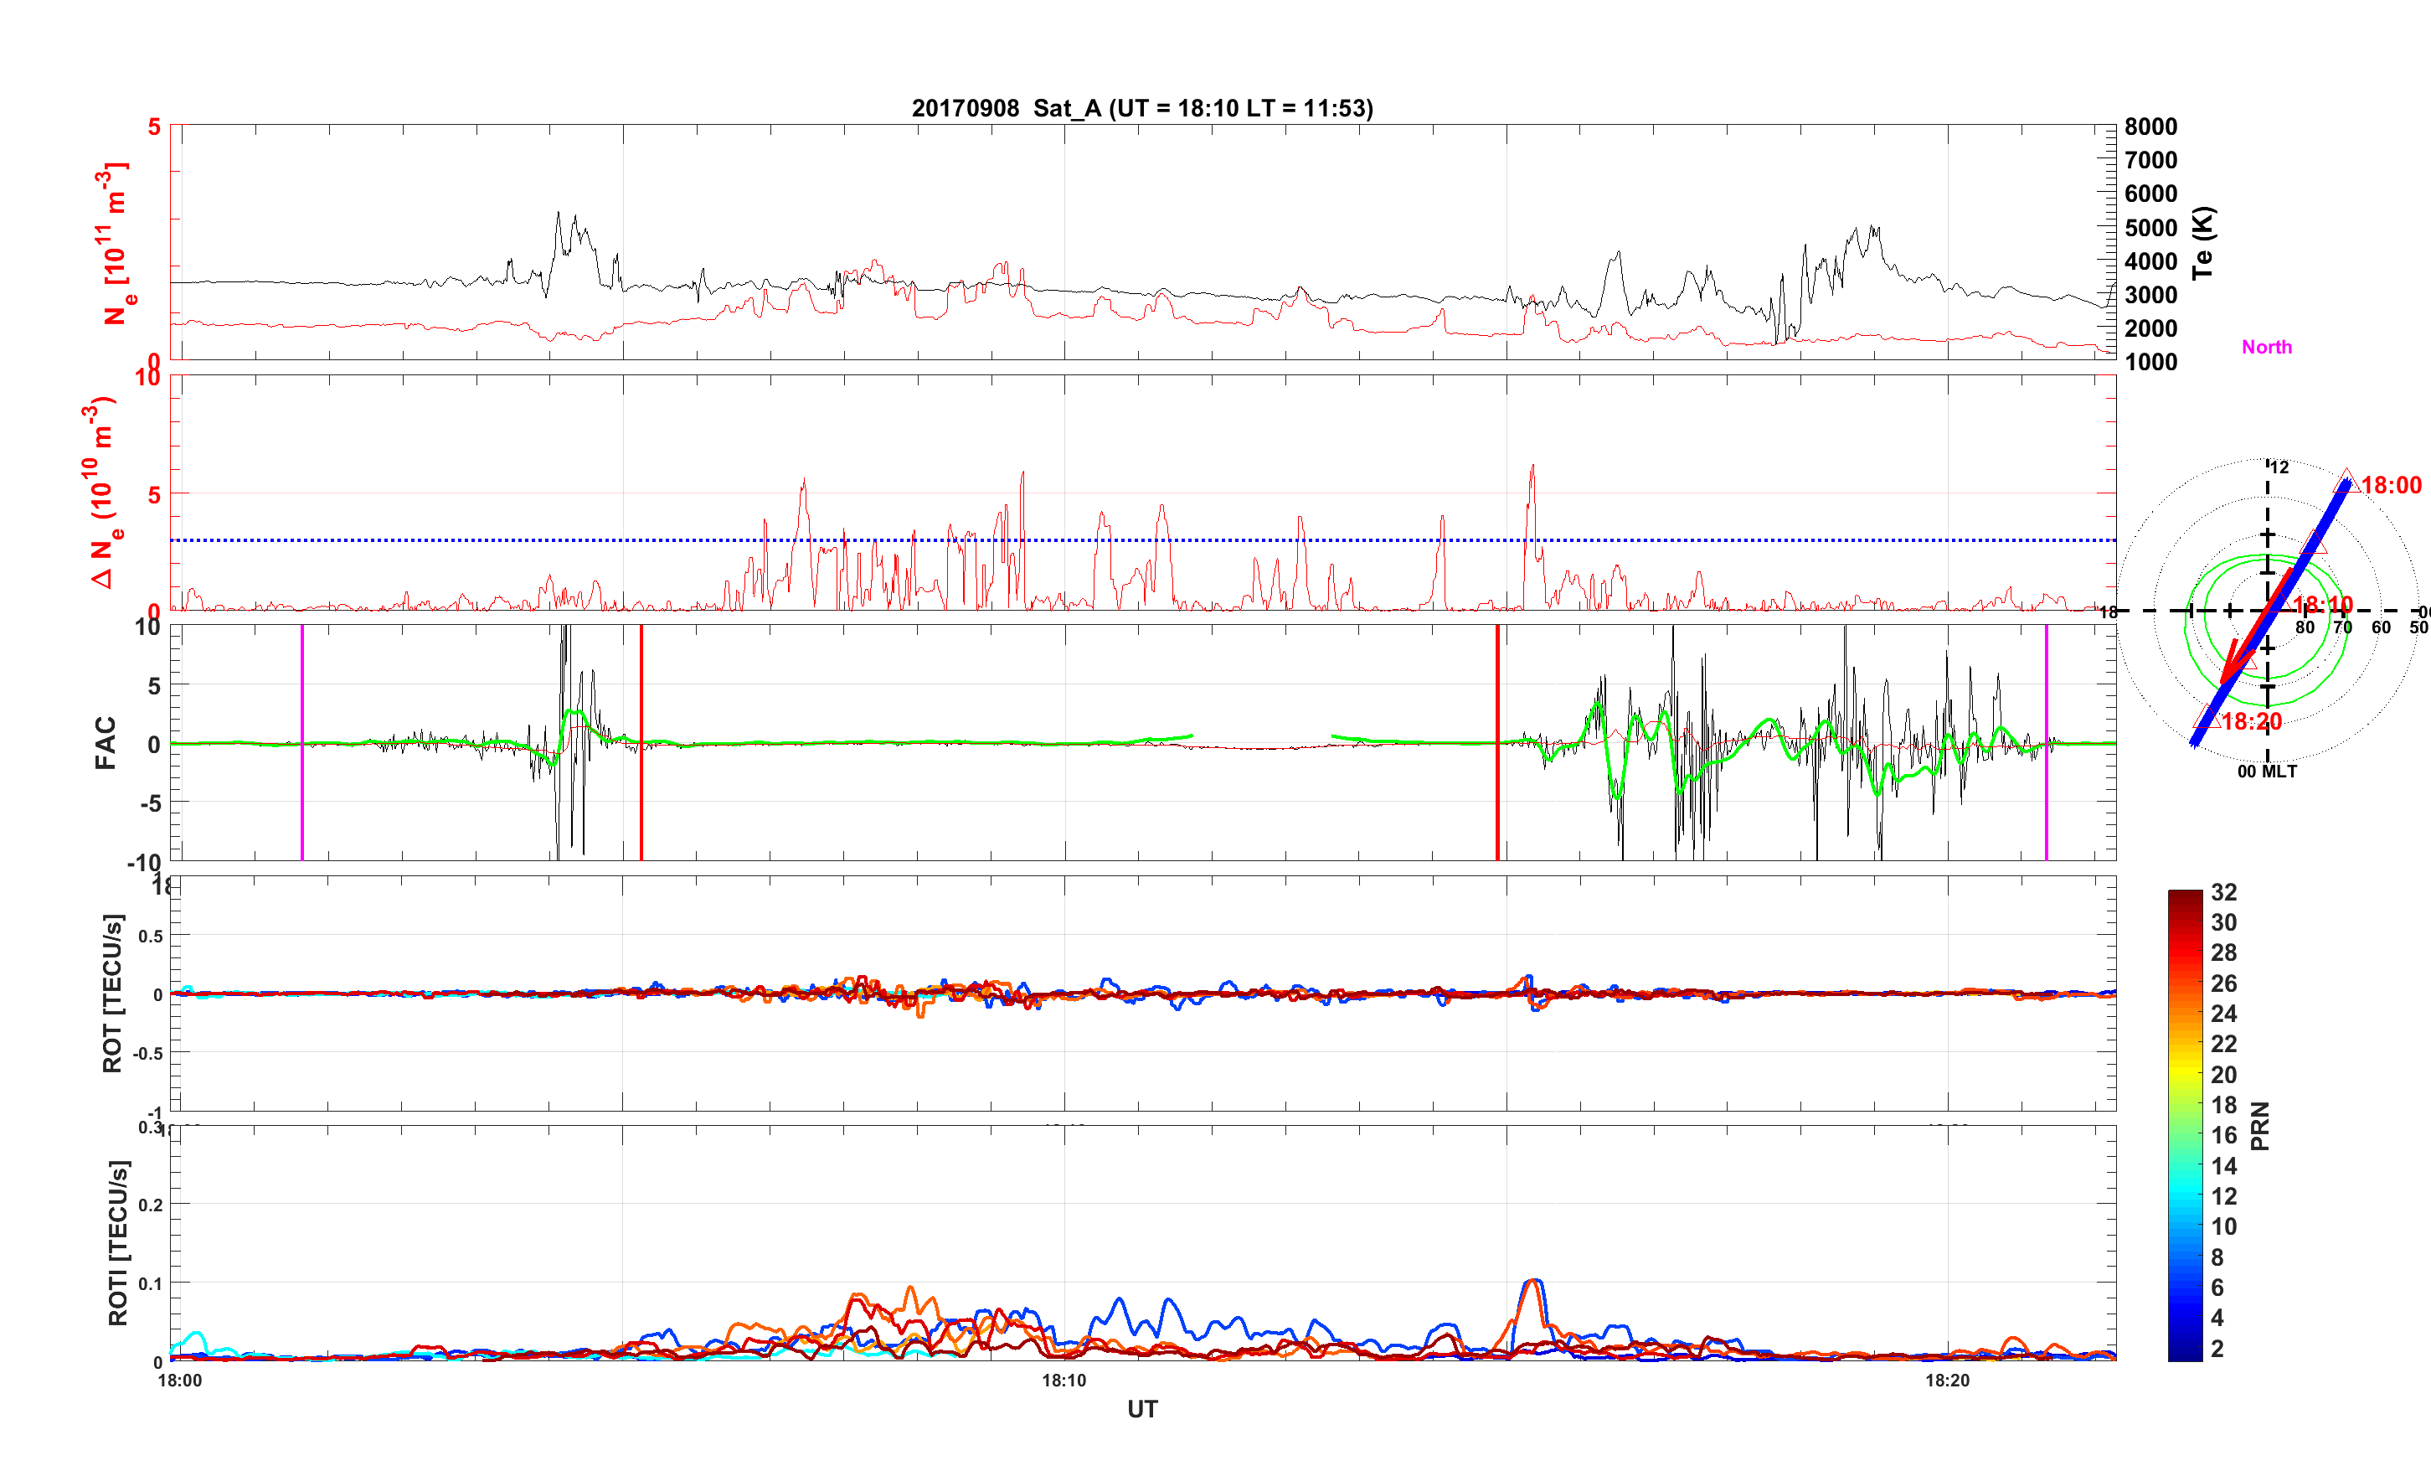Viewport: 2431px width, 1471px height.
Task: Click the tallest ROTI peak near 18:15
Action: click(1533, 1282)
